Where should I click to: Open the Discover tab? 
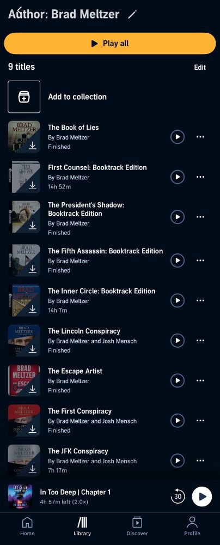pos(137,526)
